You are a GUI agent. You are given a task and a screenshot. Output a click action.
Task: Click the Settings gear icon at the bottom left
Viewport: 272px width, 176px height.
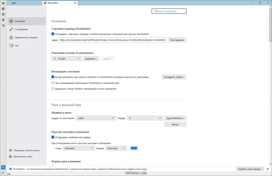(x=3, y=167)
